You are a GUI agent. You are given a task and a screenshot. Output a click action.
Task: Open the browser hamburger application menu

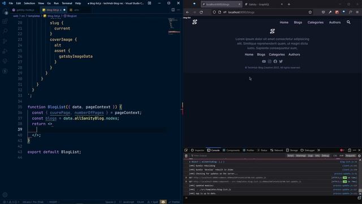coord(357,12)
